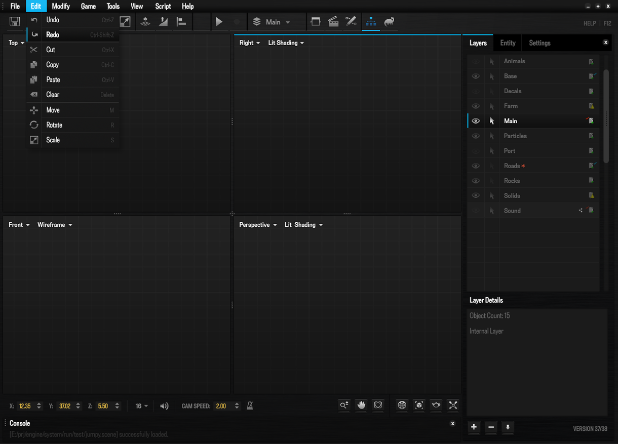Switch to the Entity tab

point(508,43)
